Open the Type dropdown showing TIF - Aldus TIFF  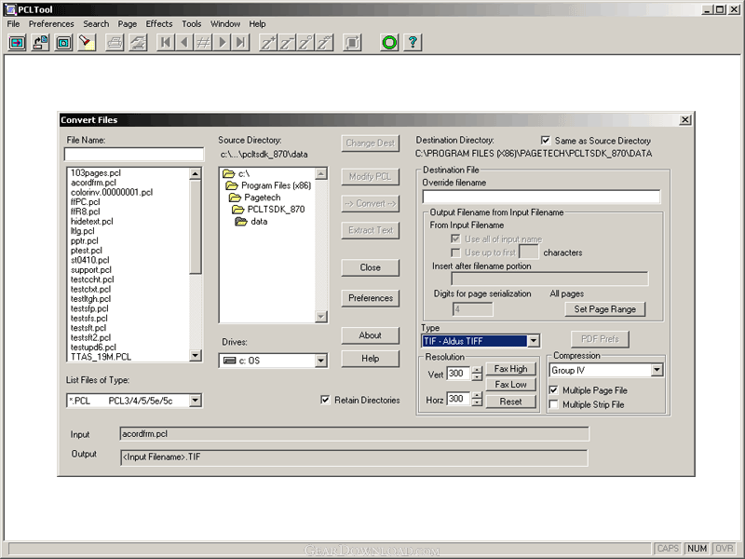534,341
